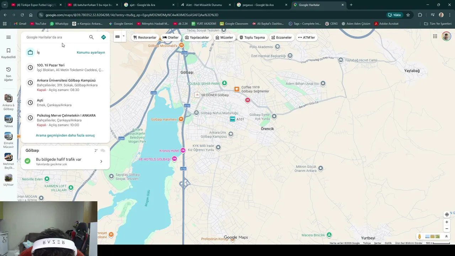Click the Coffee 1919 Gölbaşı Seğmenler marker
455x256 pixels.
pos(237,89)
